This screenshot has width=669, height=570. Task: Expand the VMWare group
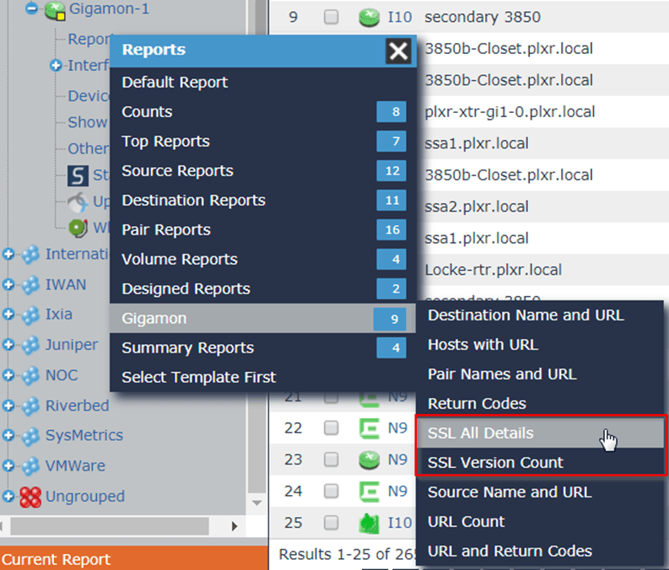click(8, 465)
